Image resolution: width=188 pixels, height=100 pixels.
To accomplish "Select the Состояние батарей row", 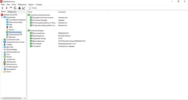I will click(x=47, y=20).
